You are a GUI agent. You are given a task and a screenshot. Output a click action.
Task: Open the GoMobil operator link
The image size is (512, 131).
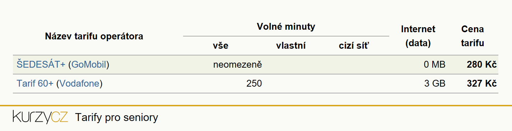click(x=89, y=65)
